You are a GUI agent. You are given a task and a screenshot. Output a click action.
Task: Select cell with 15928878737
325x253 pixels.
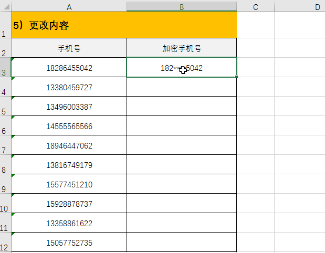[x=69, y=203]
